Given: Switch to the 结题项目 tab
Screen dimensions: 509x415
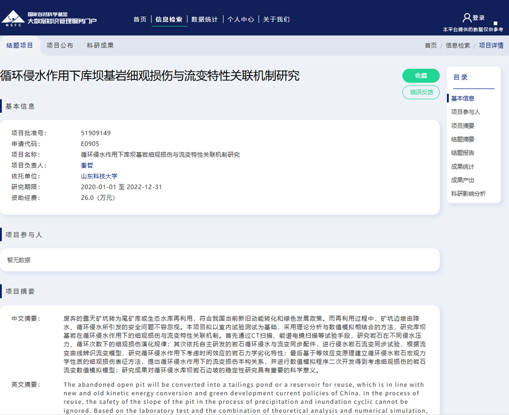Looking at the screenshot, I should tap(20, 46).
